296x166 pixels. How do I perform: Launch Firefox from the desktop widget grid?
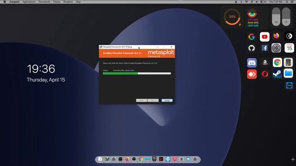(276, 36)
